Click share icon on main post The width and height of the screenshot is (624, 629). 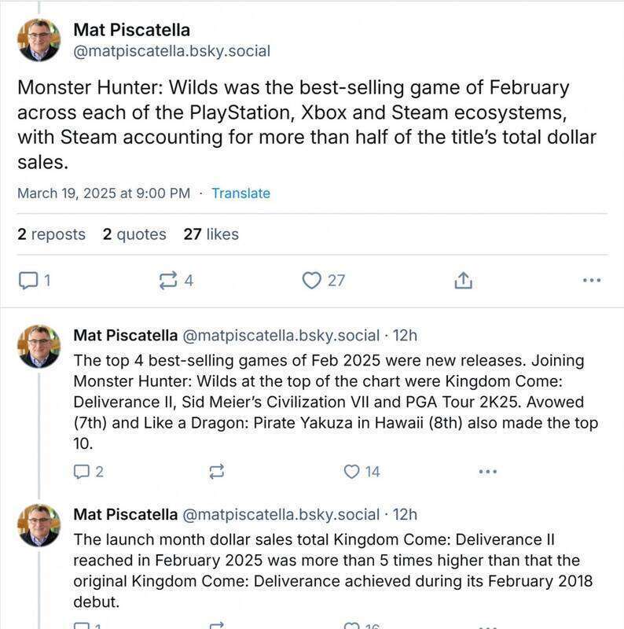click(x=464, y=280)
